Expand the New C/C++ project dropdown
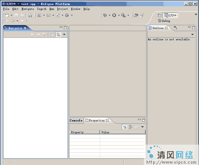 [44, 15]
